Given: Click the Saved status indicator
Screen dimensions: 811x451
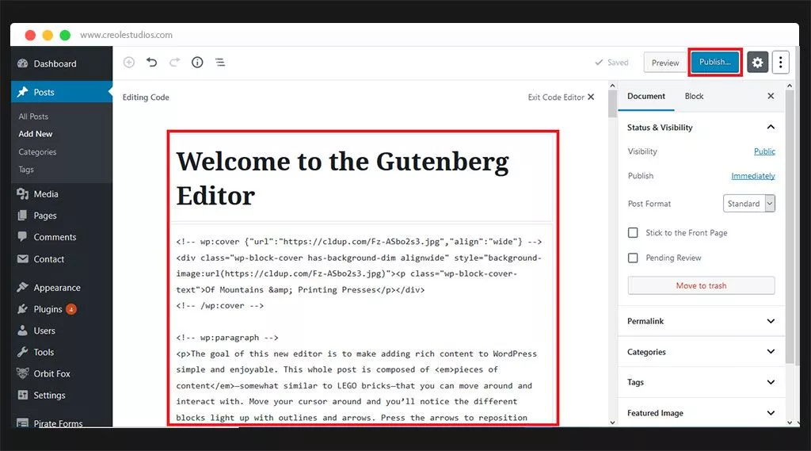Looking at the screenshot, I should click(611, 62).
